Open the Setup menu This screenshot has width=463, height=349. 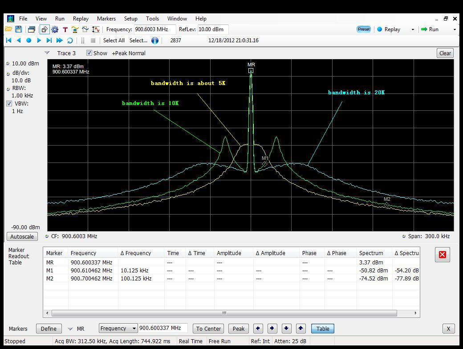pyautogui.click(x=130, y=19)
